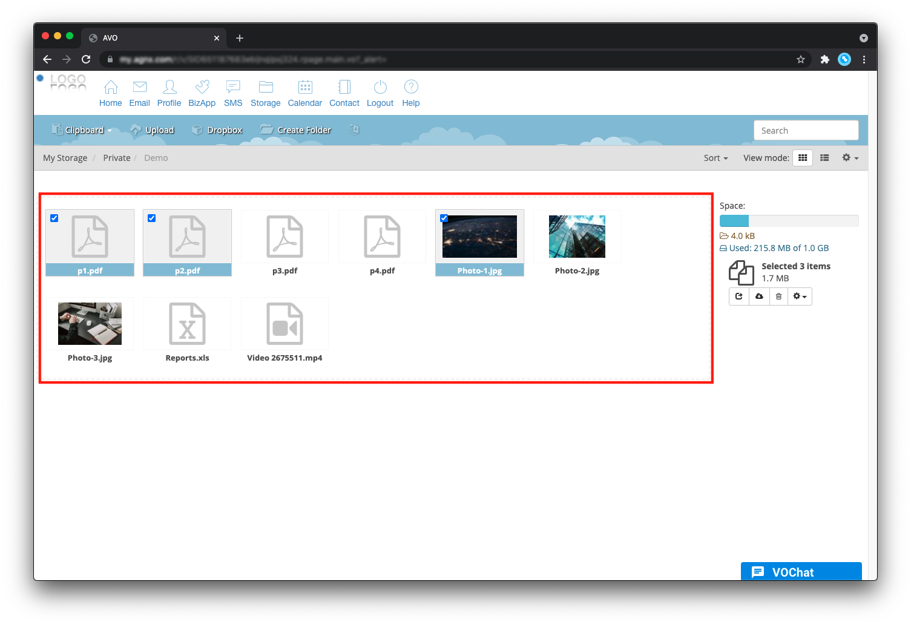Open the BizApp module
This screenshot has height=625, width=911.
(x=202, y=94)
